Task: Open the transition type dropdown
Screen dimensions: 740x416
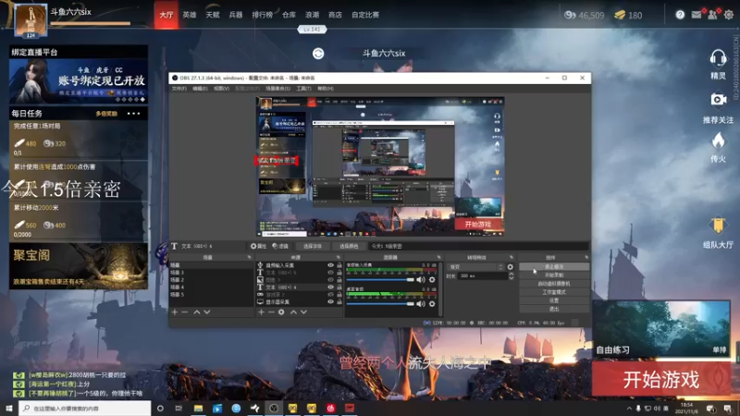Action: tap(475, 267)
